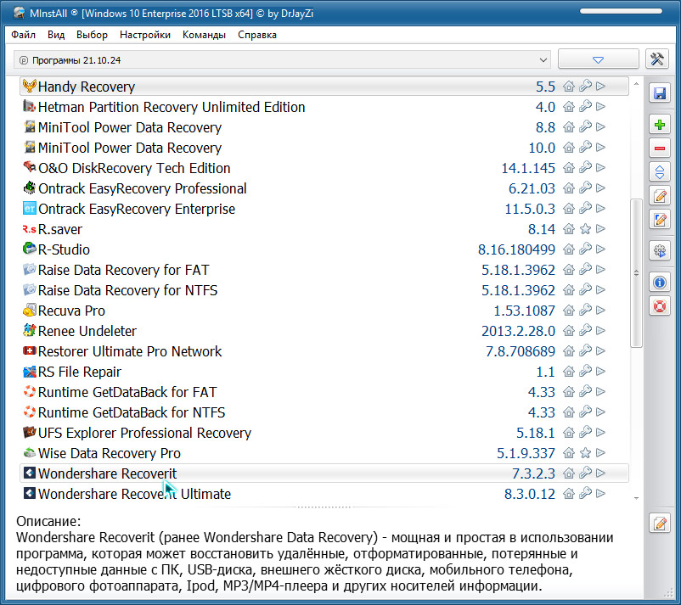Toggle the star icon on R.saver row
681x605 pixels.
point(585,229)
